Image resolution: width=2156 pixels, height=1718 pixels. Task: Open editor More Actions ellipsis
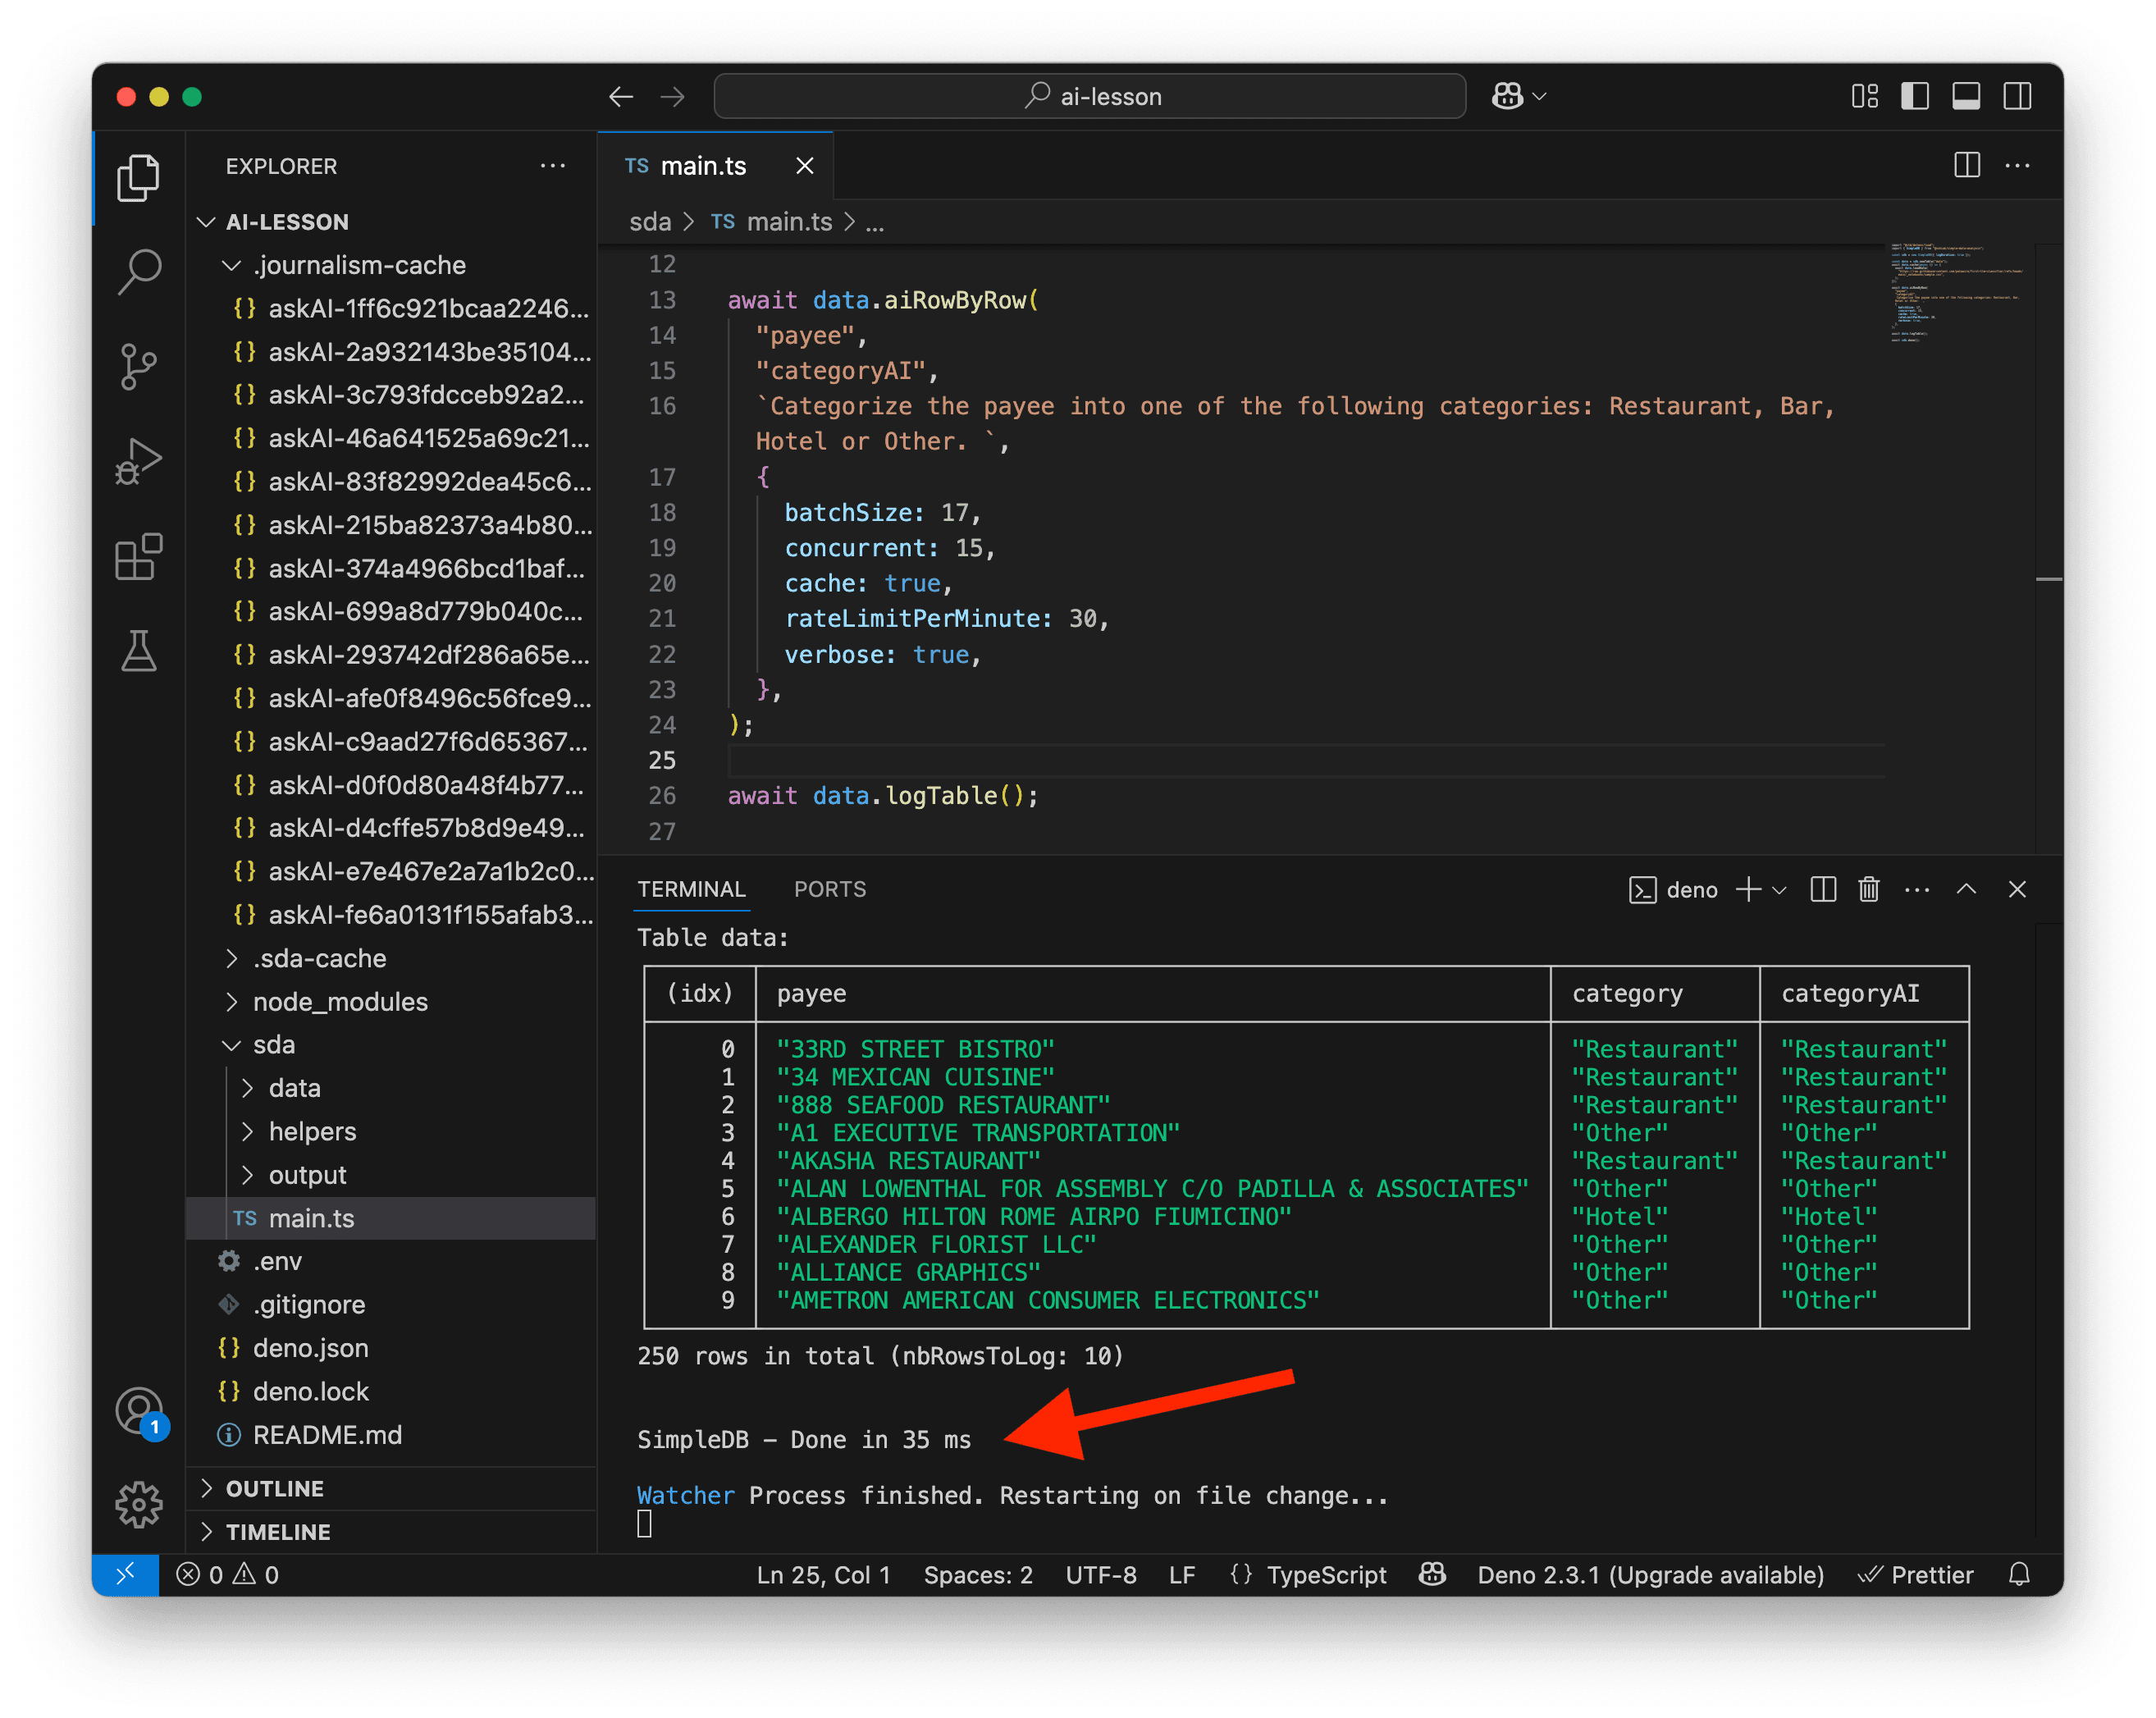tap(2017, 165)
